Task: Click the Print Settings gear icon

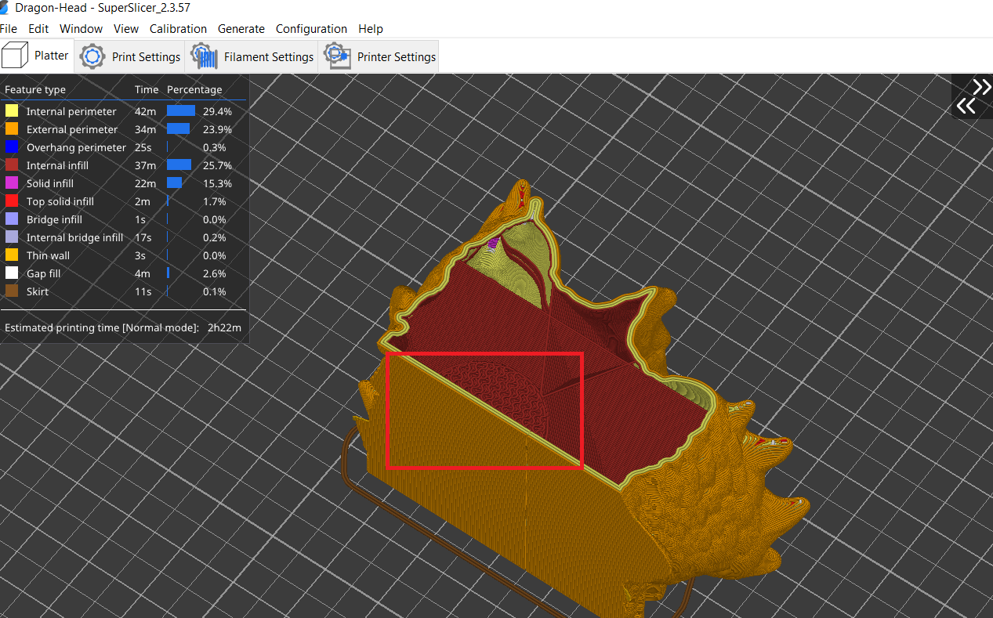Action: click(x=93, y=57)
